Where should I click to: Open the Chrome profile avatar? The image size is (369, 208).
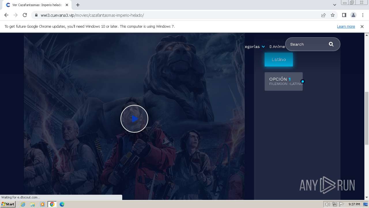pos(353,15)
